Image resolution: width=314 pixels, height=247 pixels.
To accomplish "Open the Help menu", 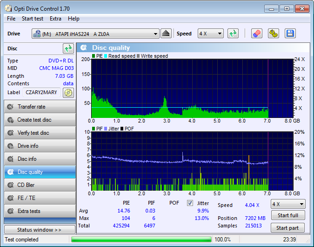I will [x=73, y=19].
